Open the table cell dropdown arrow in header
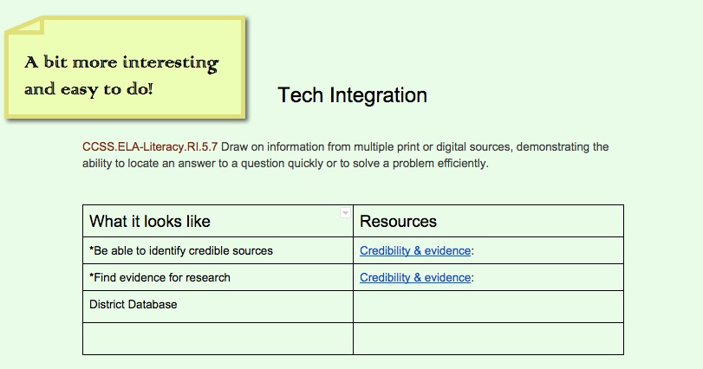The width and height of the screenshot is (703, 369). pos(346,213)
